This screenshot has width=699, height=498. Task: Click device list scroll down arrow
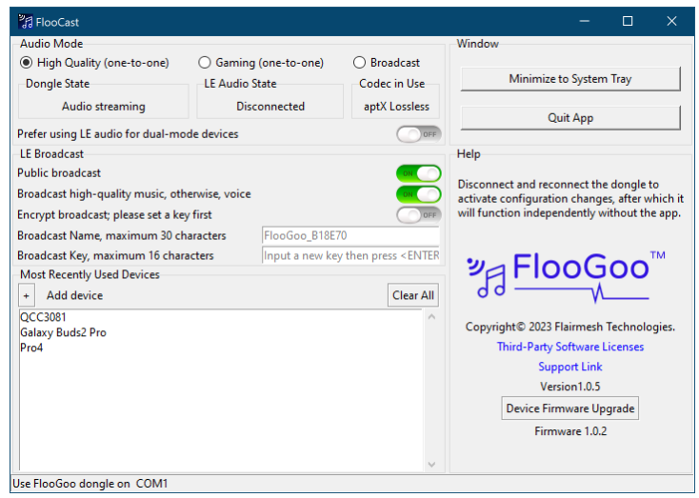pyautogui.click(x=431, y=464)
